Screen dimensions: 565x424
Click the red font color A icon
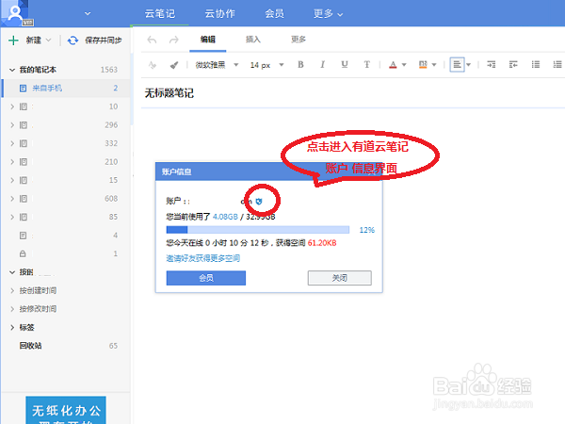[393, 65]
